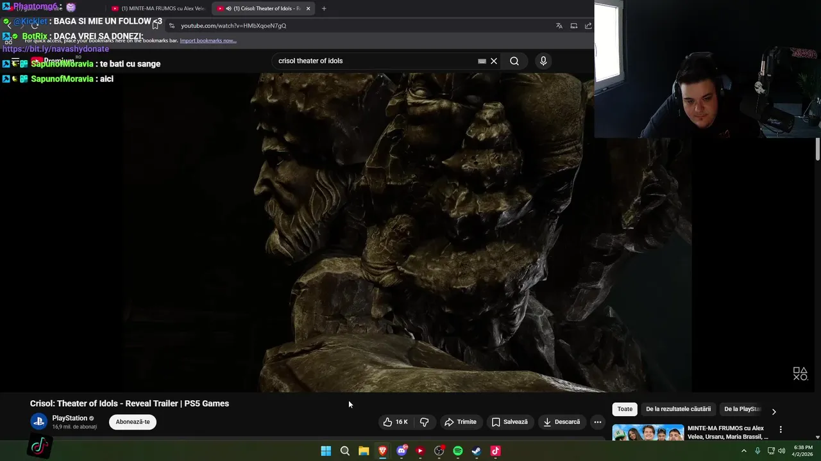Select De la rezultatele căutării chip

[678, 409]
